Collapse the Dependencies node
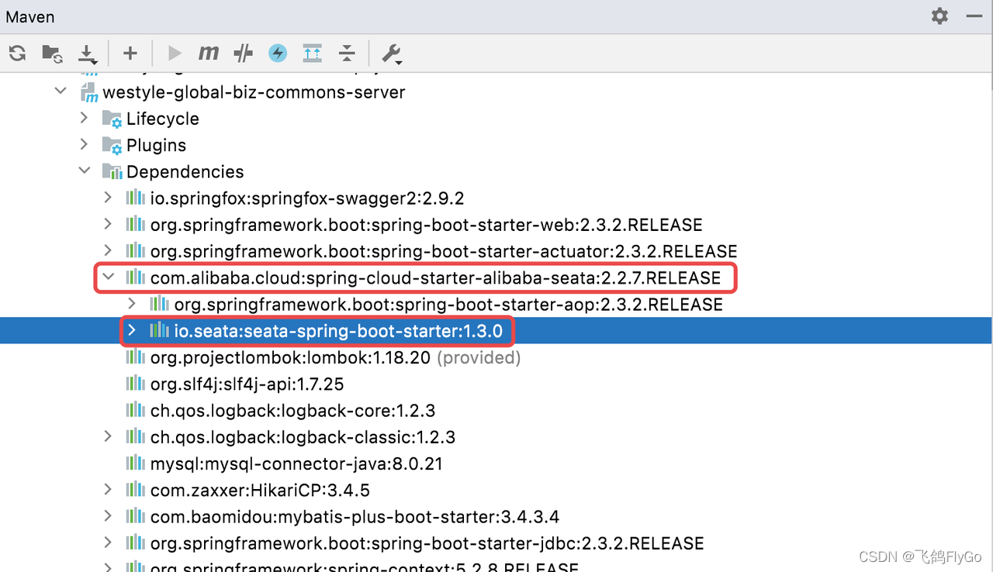Viewport: 993px width, 572px height. point(84,171)
